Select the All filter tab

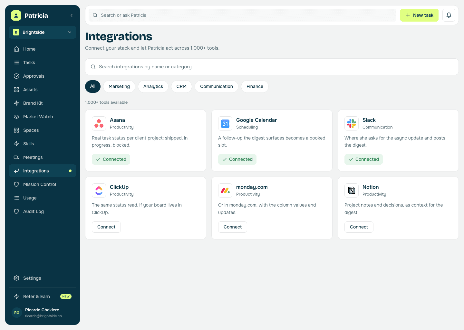[93, 86]
